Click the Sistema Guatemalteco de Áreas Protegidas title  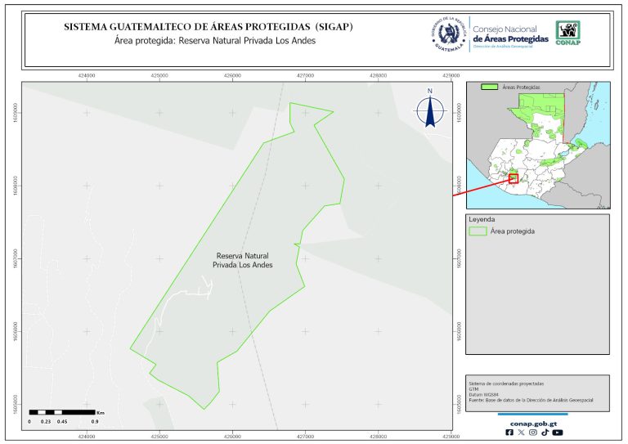(x=208, y=27)
